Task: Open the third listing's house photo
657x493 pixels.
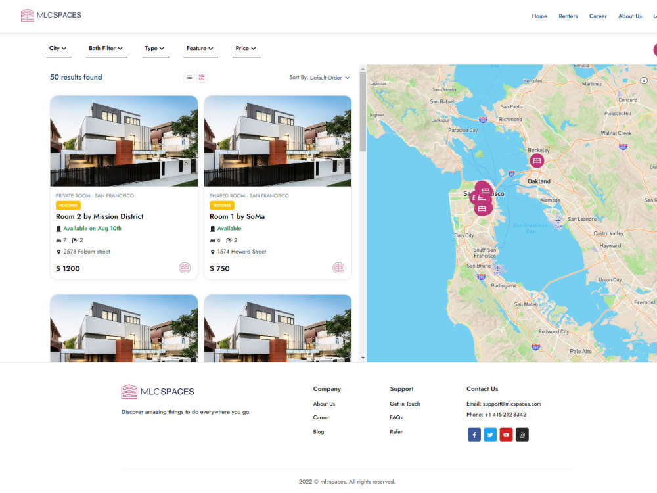Action: [x=124, y=328]
